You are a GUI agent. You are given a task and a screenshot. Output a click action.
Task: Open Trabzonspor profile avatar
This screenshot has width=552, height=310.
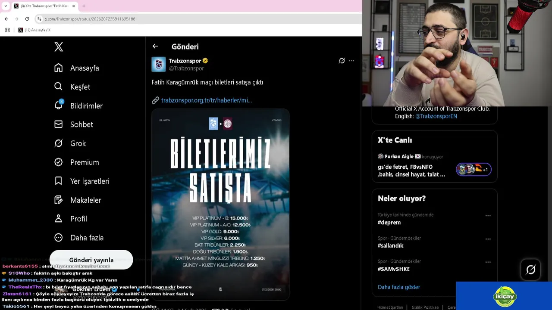click(x=159, y=64)
